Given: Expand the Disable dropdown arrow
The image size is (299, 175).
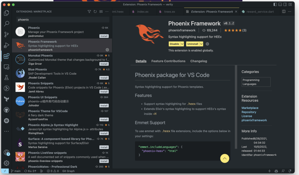Looking at the screenshot, I should [x=182, y=44].
